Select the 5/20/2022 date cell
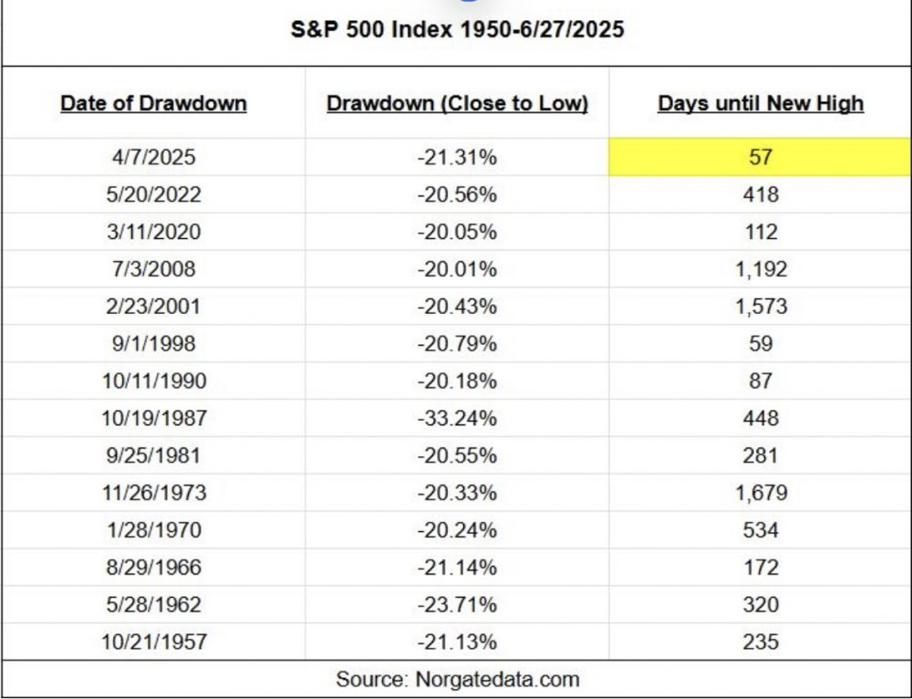Viewport: 912px width, 699px height. click(x=153, y=194)
